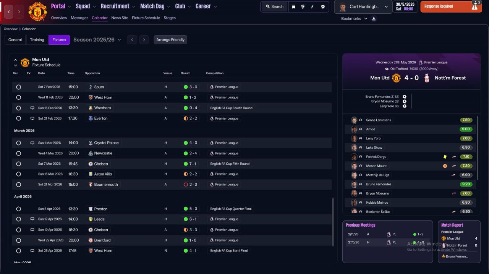The image size is (489, 274).
Task: Click the goal icon beside Bruno Fernandes 3', 83'
Action: pos(405,97)
